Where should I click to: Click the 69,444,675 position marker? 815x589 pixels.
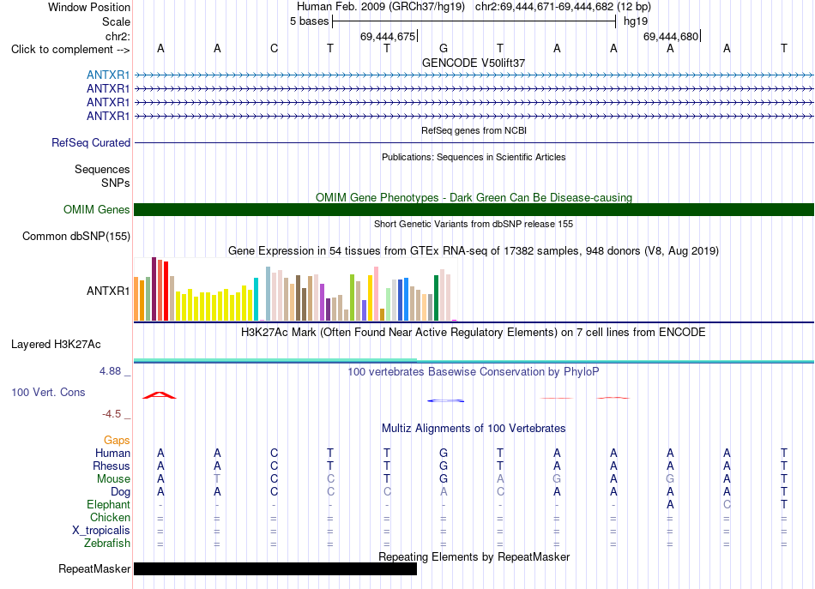pos(388,36)
